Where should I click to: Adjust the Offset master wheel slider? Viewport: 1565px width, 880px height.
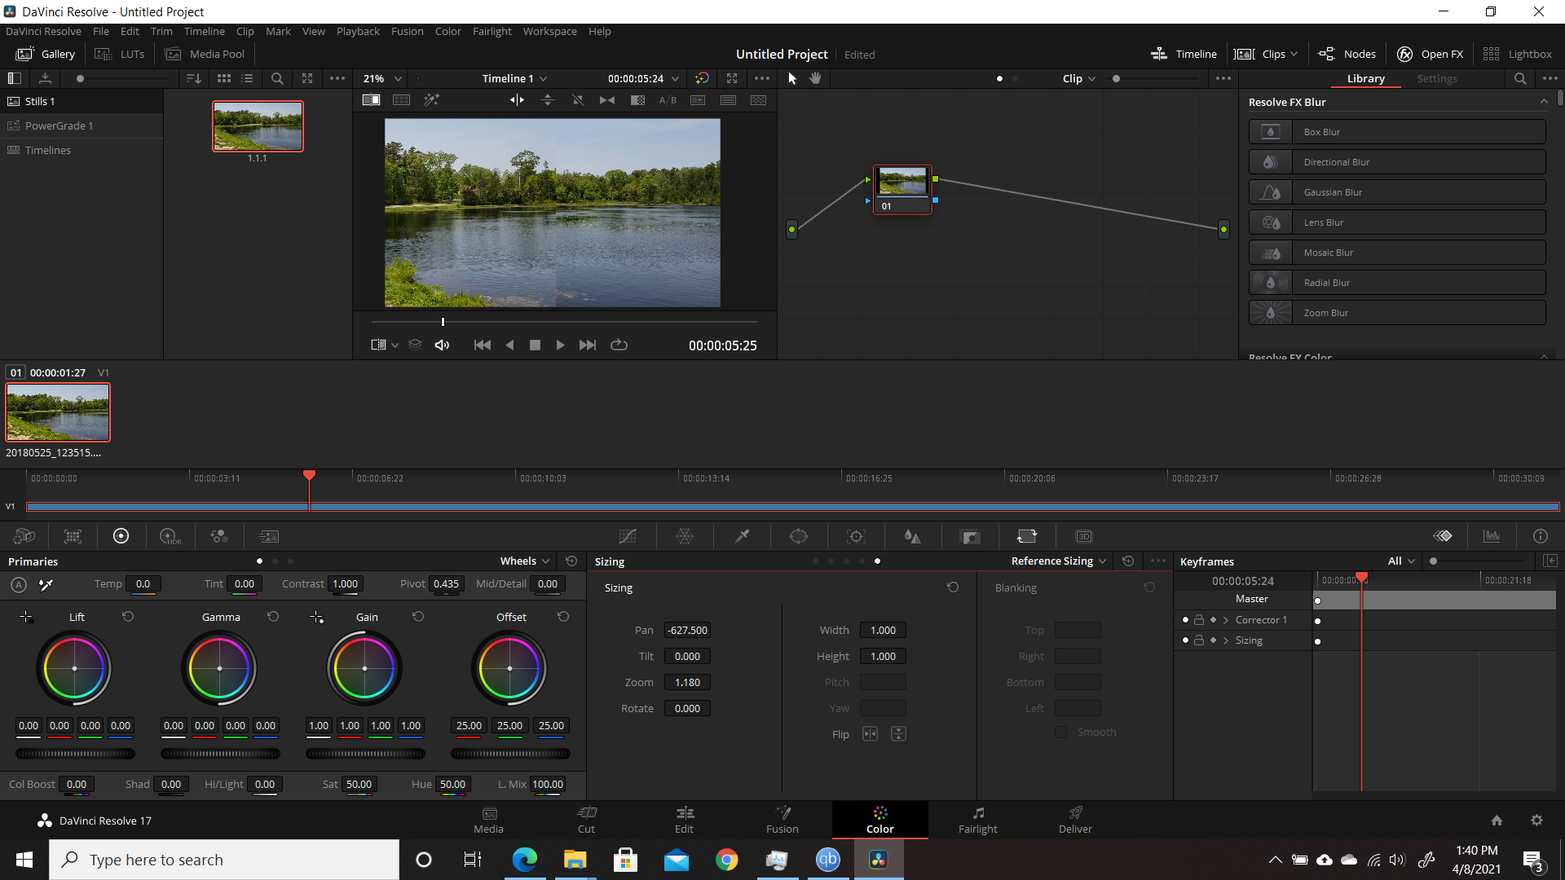(x=510, y=754)
